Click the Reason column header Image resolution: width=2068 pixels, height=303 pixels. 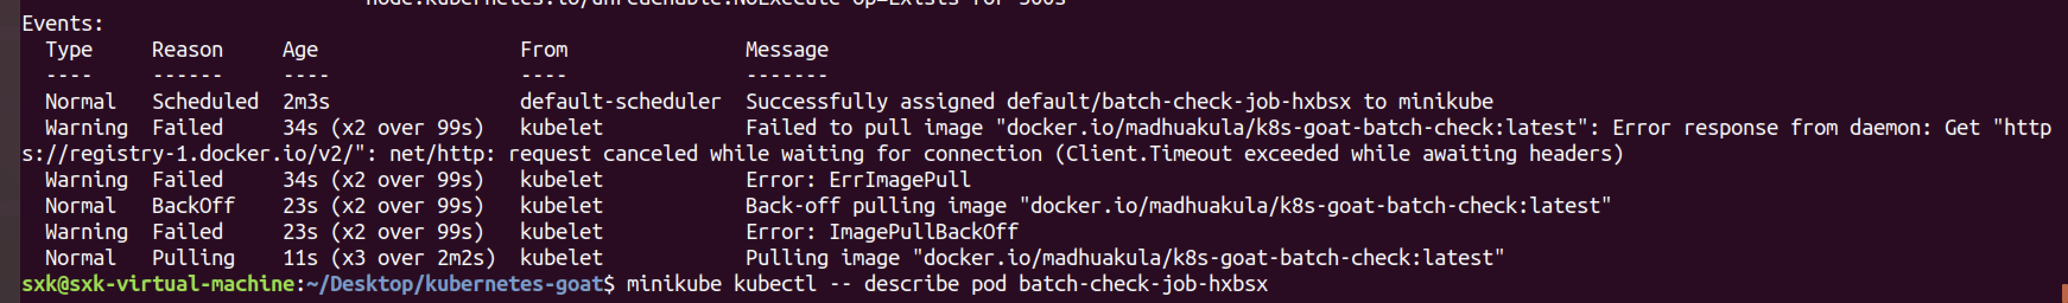click(x=187, y=50)
